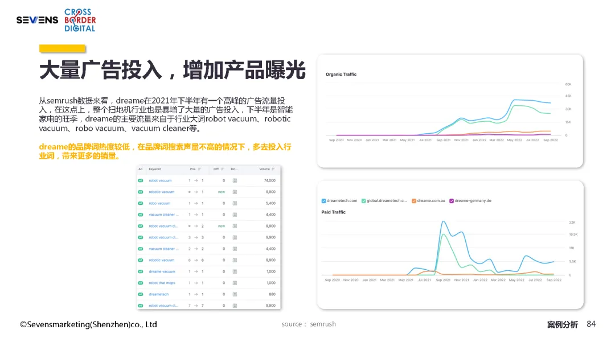The width and height of the screenshot is (615, 346).
Task: Open the dreametech keyword link
Action: (158, 294)
